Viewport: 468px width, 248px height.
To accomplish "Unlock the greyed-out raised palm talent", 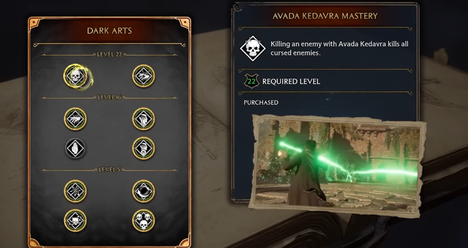I will click(75, 148).
